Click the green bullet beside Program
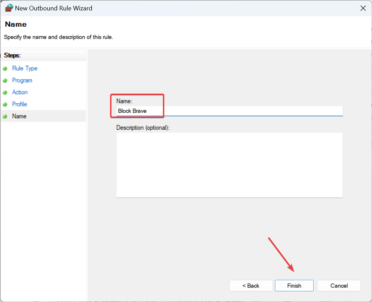372x302 pixels. coord(5,80)
